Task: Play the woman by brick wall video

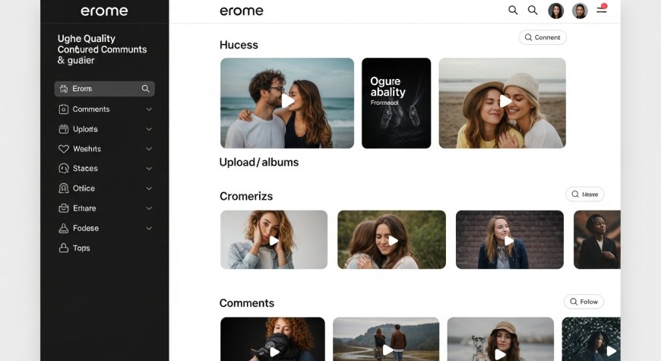Action: (510, 239)
